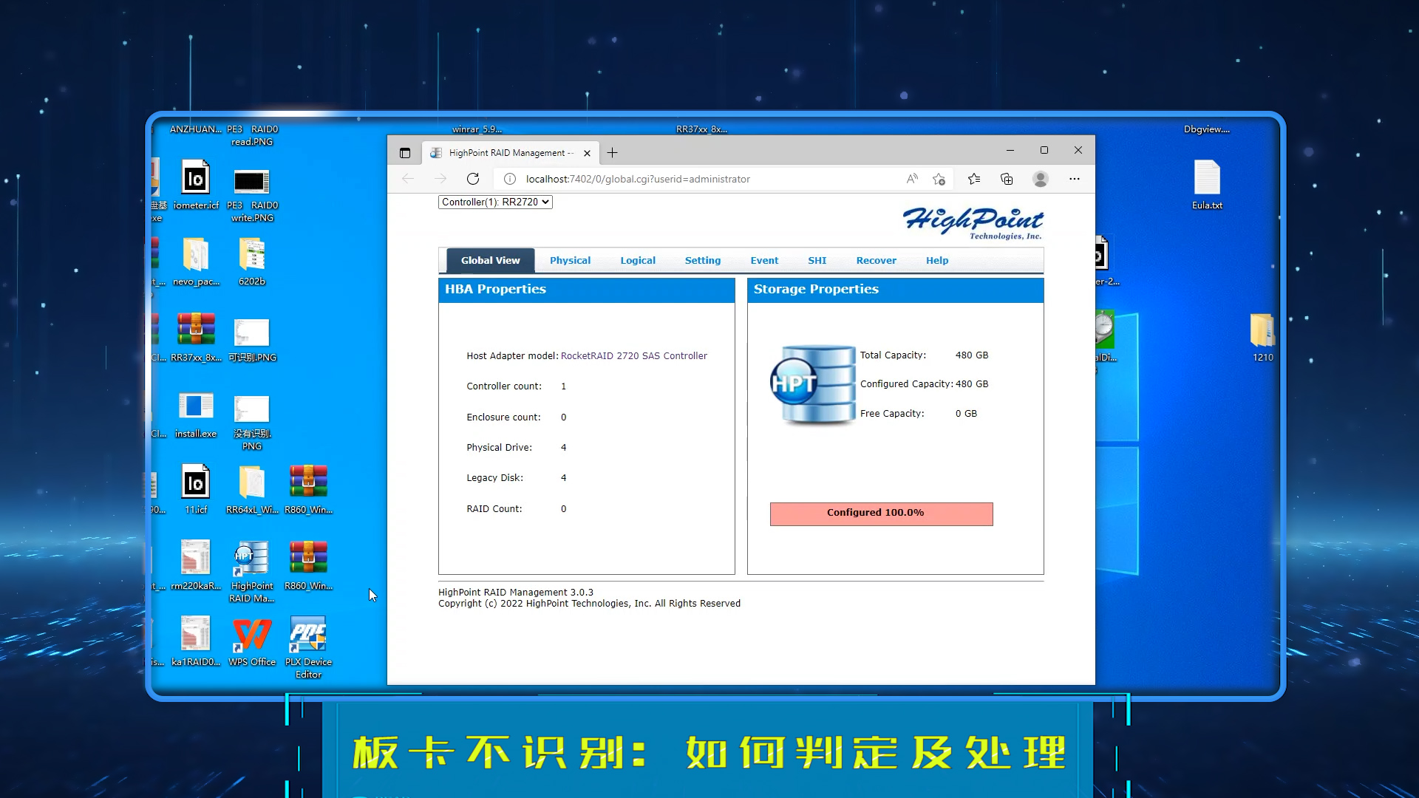Image resolution: width=1419 pixels, height=798 pixels.
Task: Select the R860_Win... archive beside RR64xL_Wi...
Action: 308,489
